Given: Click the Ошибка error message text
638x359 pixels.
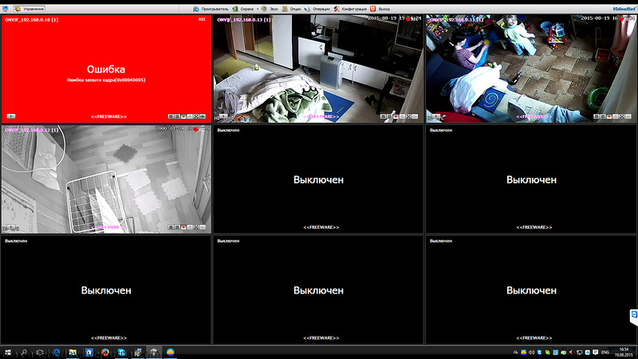Looking at the screenshot, I should tap(106, 69).
